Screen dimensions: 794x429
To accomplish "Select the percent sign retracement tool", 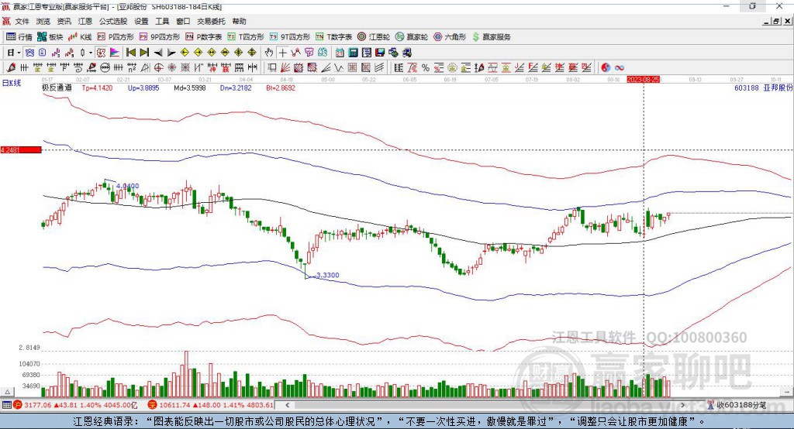I will click(x=426, y=67).
